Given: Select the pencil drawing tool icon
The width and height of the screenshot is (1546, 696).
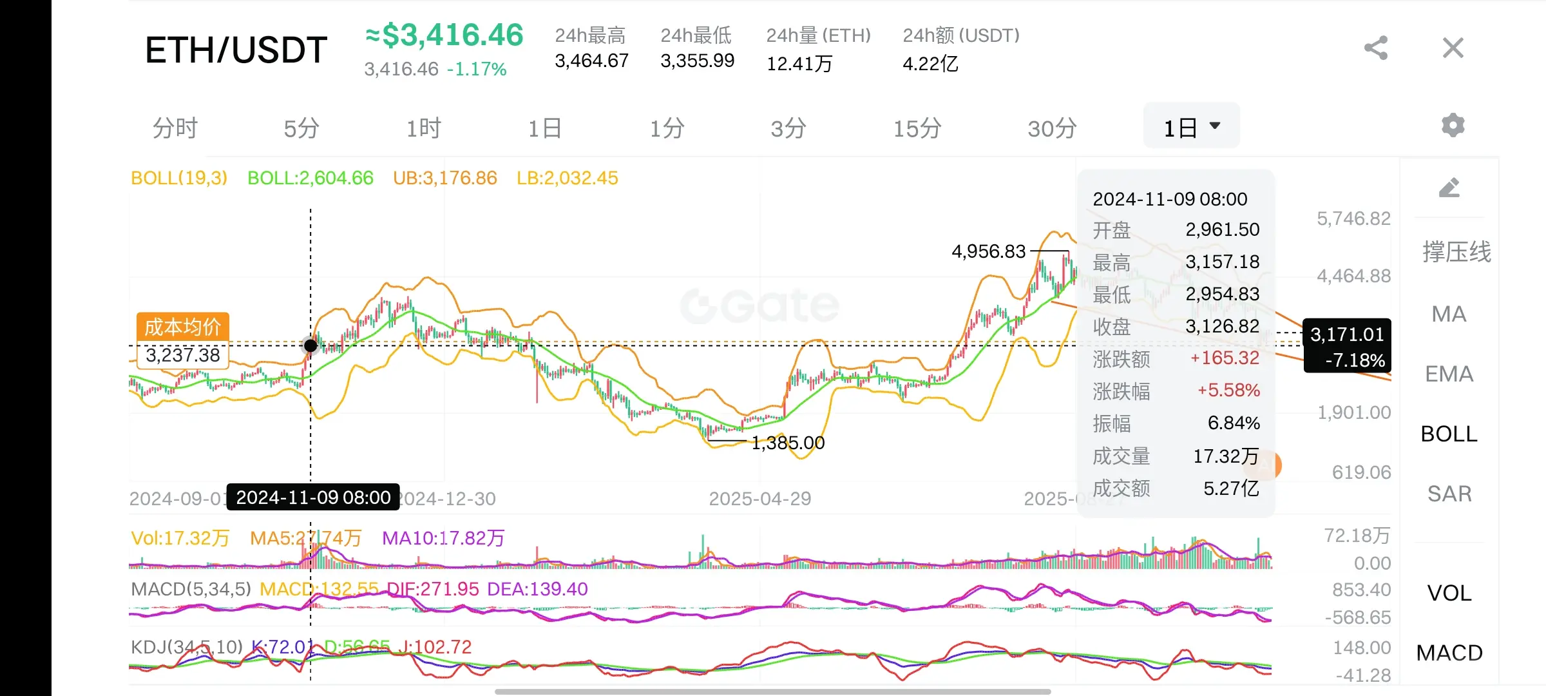Looking at the screenshot, I should (x=1449, y=188).
